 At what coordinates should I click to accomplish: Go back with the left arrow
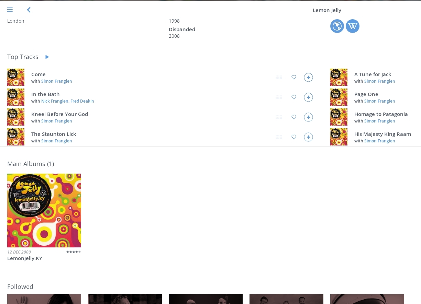(x=29, y=10)
